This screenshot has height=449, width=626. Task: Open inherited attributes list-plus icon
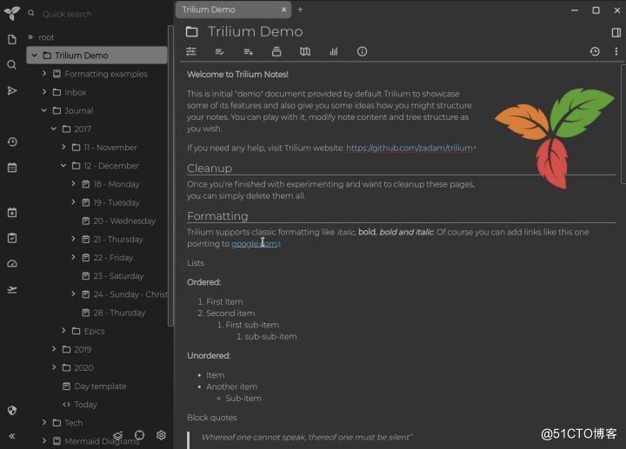249,51
